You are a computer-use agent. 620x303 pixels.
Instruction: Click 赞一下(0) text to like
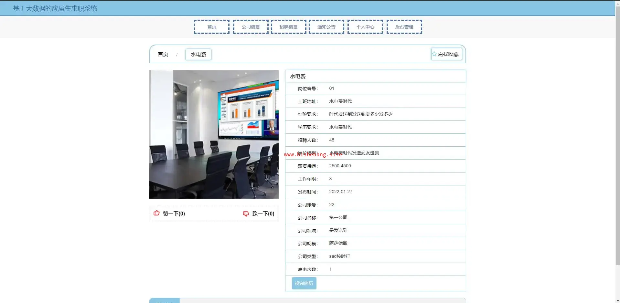174,214
